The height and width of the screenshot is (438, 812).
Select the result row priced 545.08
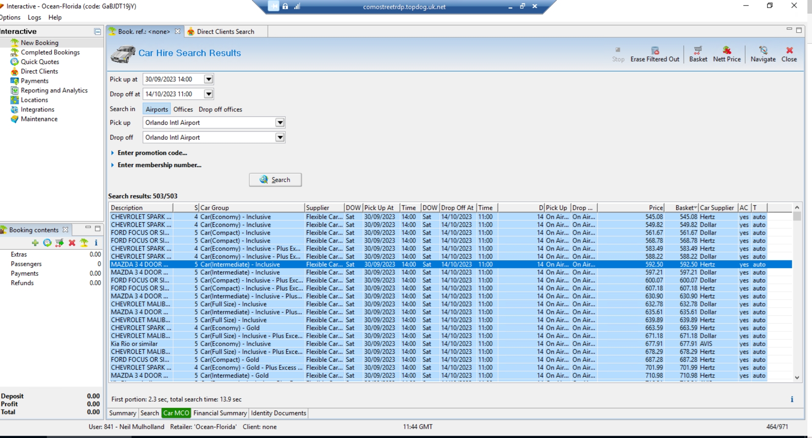pyautogui.click(x=450, y=217)
